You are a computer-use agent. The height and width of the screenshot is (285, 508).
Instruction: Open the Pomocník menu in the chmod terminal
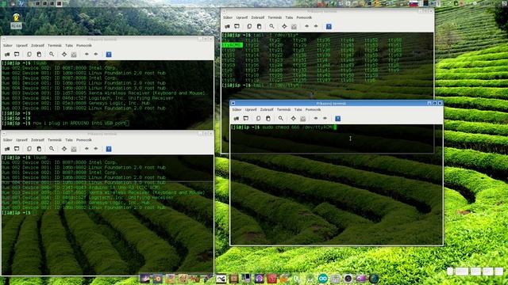[x=313, y=110]
